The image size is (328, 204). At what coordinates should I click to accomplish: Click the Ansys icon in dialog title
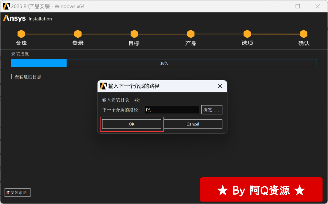(x=104, y=86)
